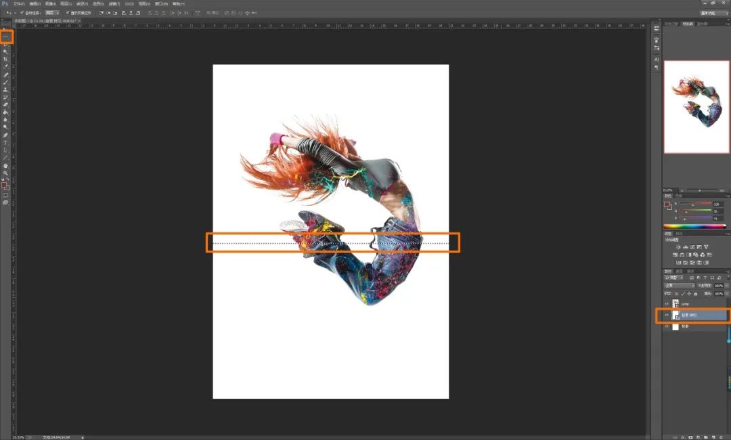Select the Brush tool
The width and height of the screenshot is (731, 440).
click(5, 82)
